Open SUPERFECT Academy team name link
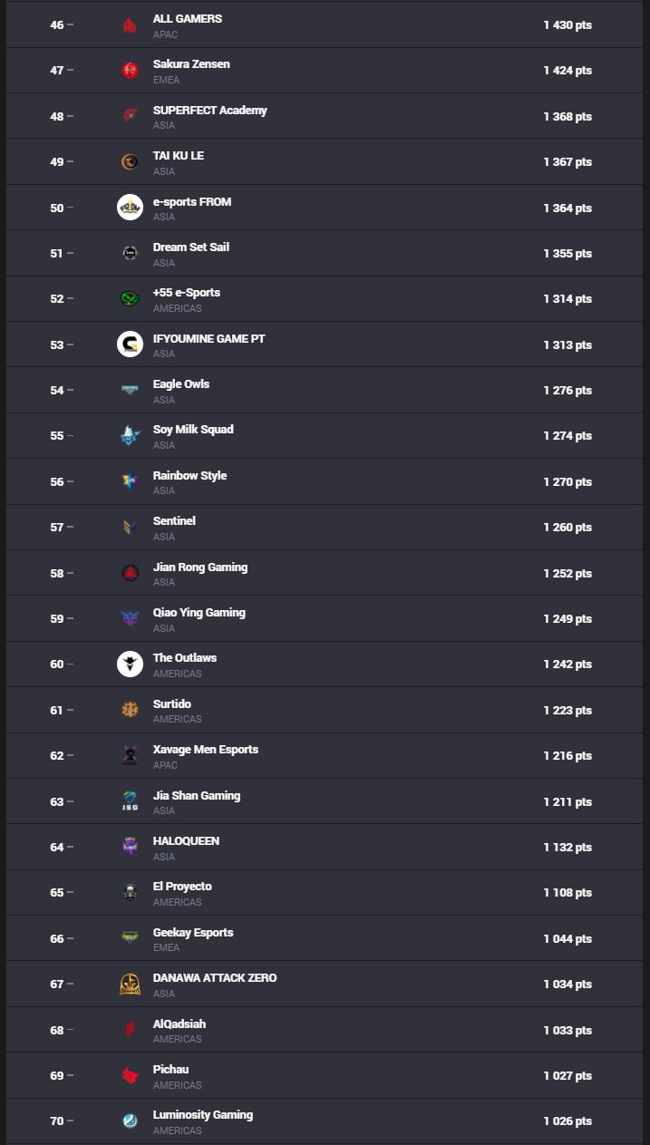Image resolution: width=650 pixels, height=1145 pixels. [x=210, y=111]
